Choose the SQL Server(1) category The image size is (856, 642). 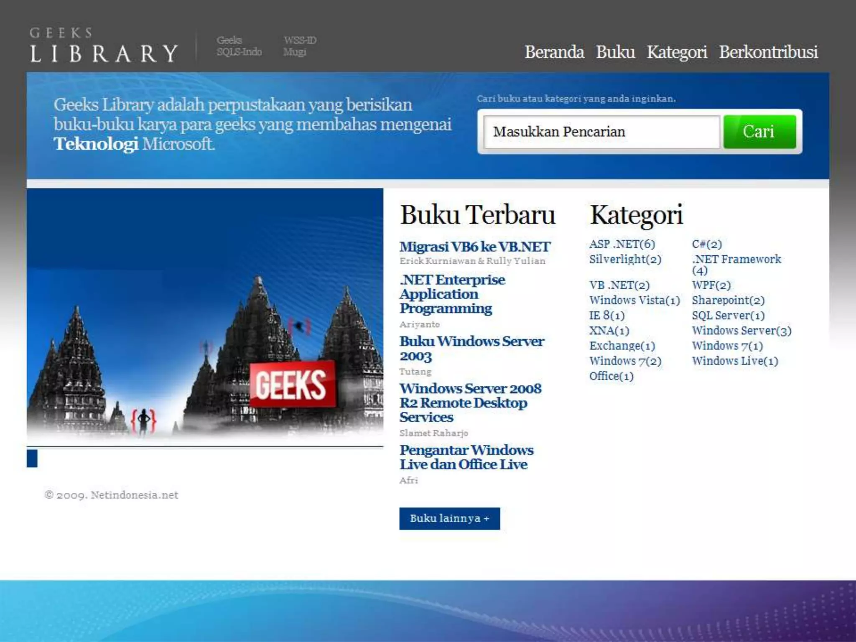[x=728, y=316]
